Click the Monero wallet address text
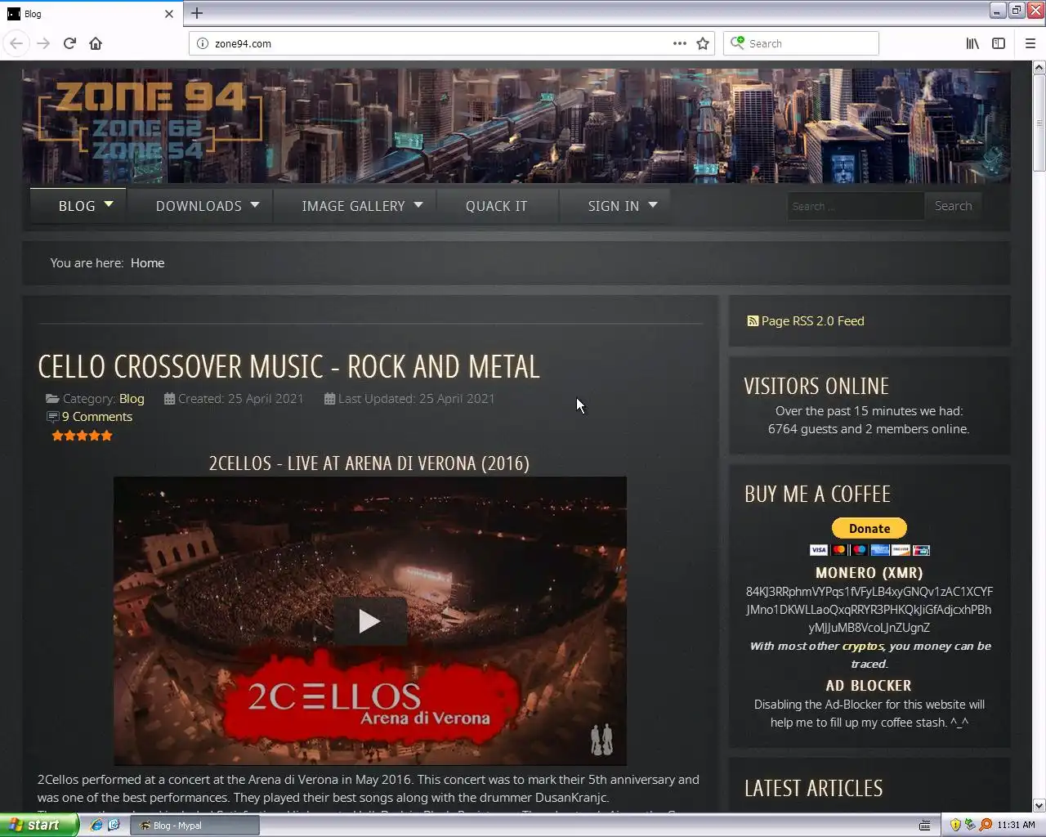 869,610
